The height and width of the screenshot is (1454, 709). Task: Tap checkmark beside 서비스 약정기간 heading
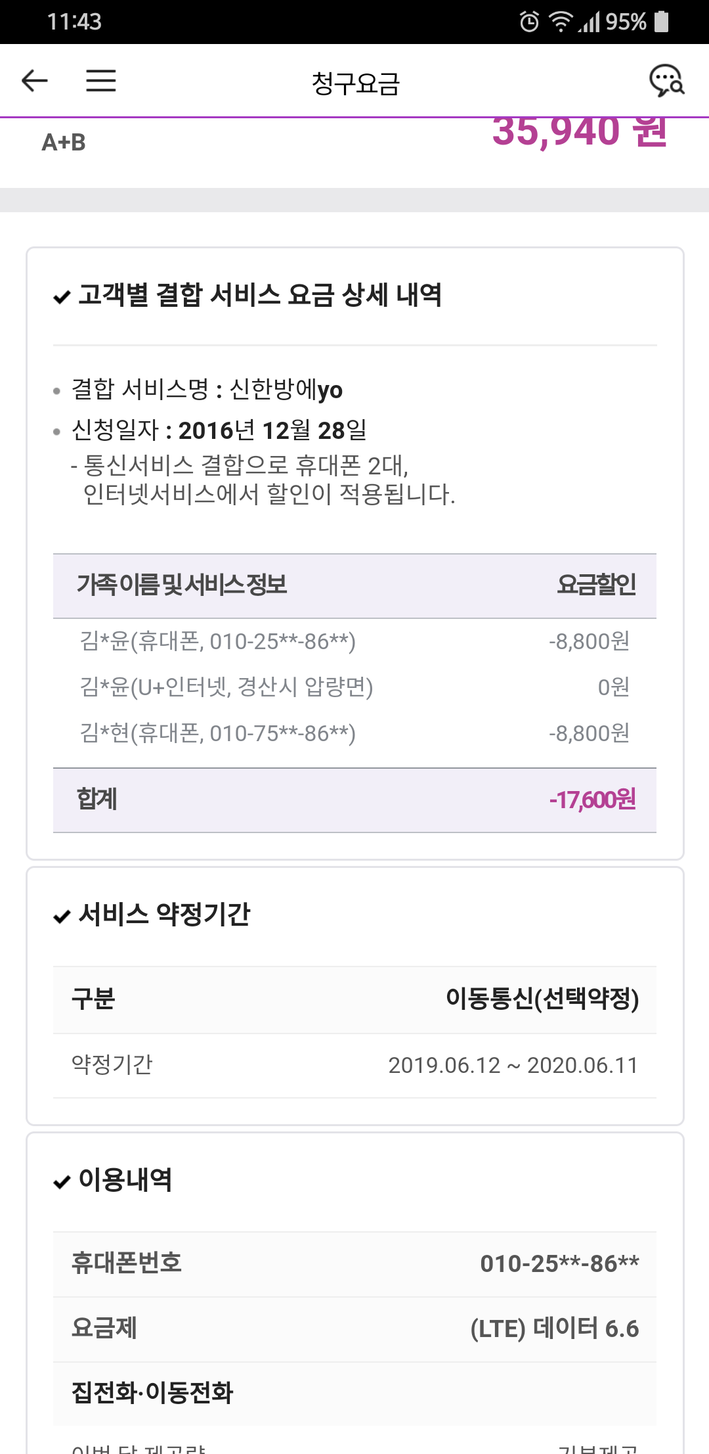pos(62,917)
